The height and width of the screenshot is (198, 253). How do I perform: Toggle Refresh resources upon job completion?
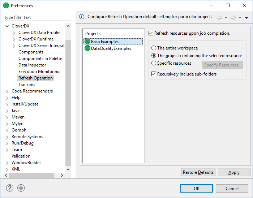click(151, 33)
